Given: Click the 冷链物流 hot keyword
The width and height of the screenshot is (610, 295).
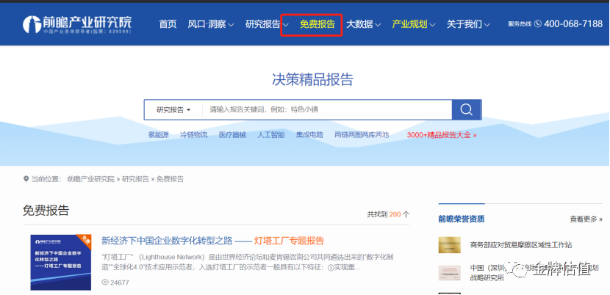Looking at the screenshot, I should coord(194,135).
